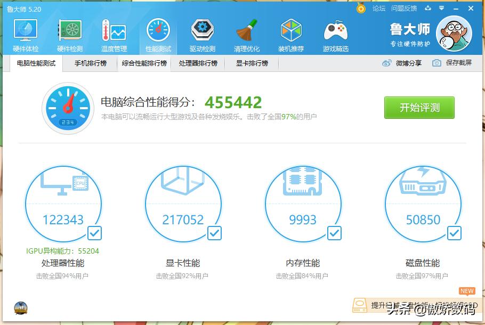Image resolution: width=485 pixels, height=325 pixels.
Task: Select the 硬件检测 hardware detection icon
Action: (69, 33)
